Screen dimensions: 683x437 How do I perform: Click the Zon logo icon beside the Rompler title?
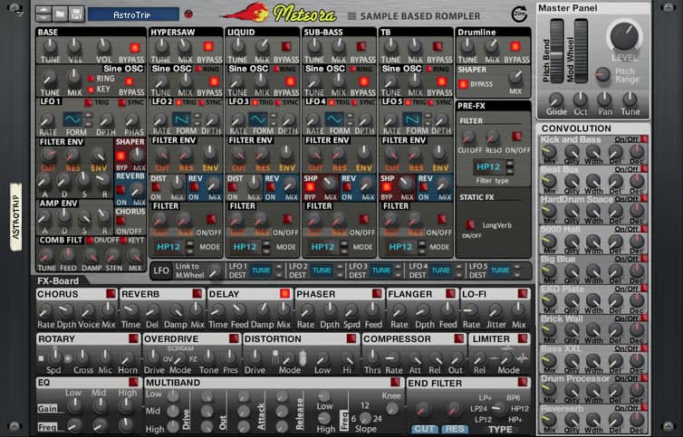pos(519,14)
